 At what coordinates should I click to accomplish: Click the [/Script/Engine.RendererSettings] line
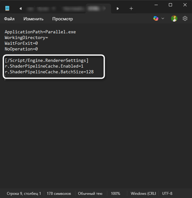pos(47,60)
